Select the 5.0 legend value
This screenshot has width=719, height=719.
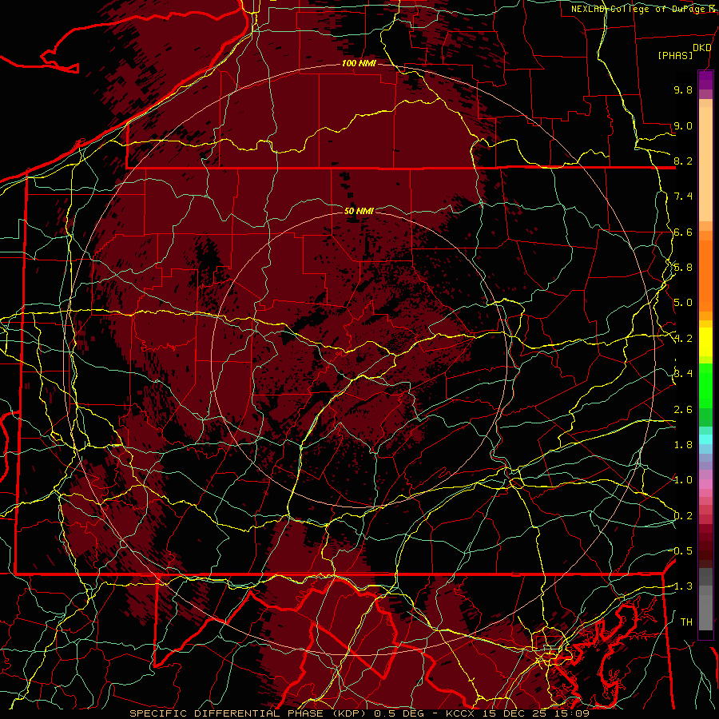click(x=683, y=303)
